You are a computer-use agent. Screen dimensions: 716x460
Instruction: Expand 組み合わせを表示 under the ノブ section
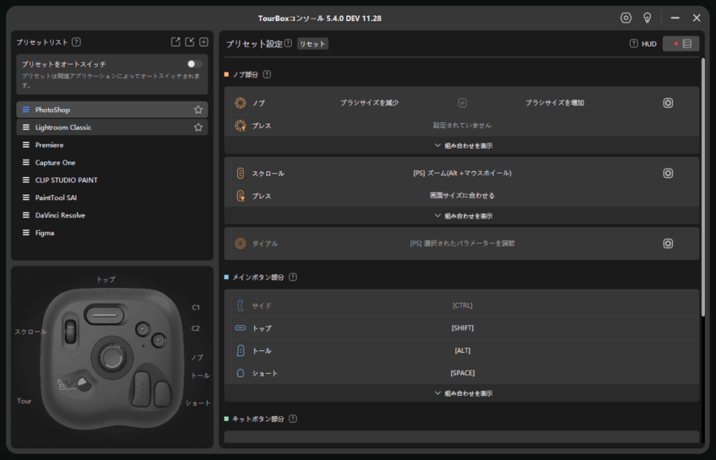(464, 145)
